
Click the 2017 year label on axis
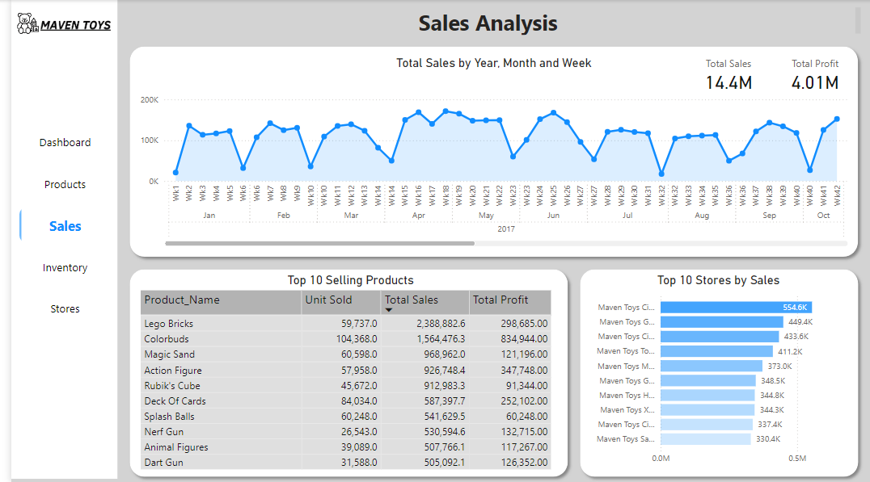point(506,228)
